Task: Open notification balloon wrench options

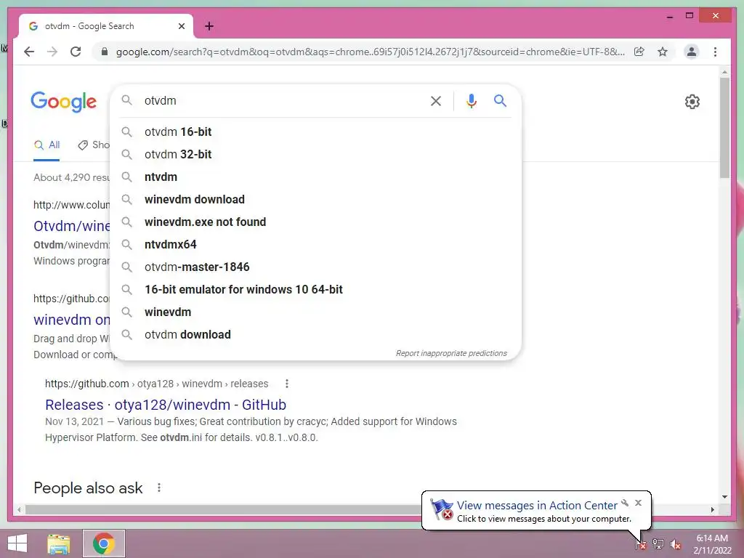Action: (x=625, y=503)
